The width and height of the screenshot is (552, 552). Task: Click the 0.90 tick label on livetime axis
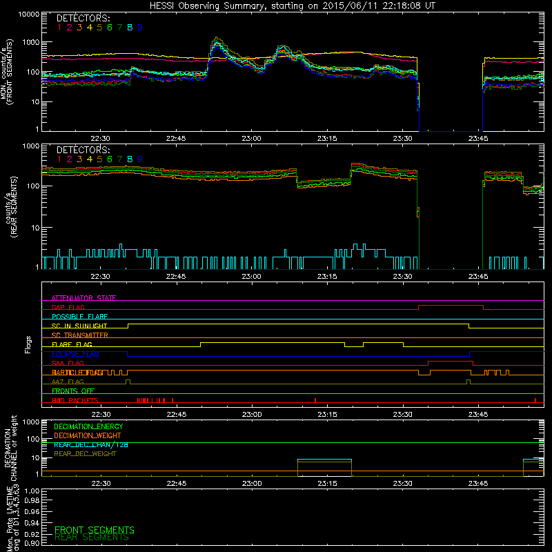32,543
